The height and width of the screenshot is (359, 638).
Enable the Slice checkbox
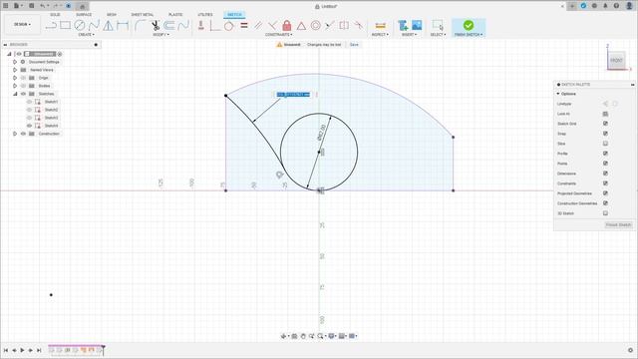point(605,144)
